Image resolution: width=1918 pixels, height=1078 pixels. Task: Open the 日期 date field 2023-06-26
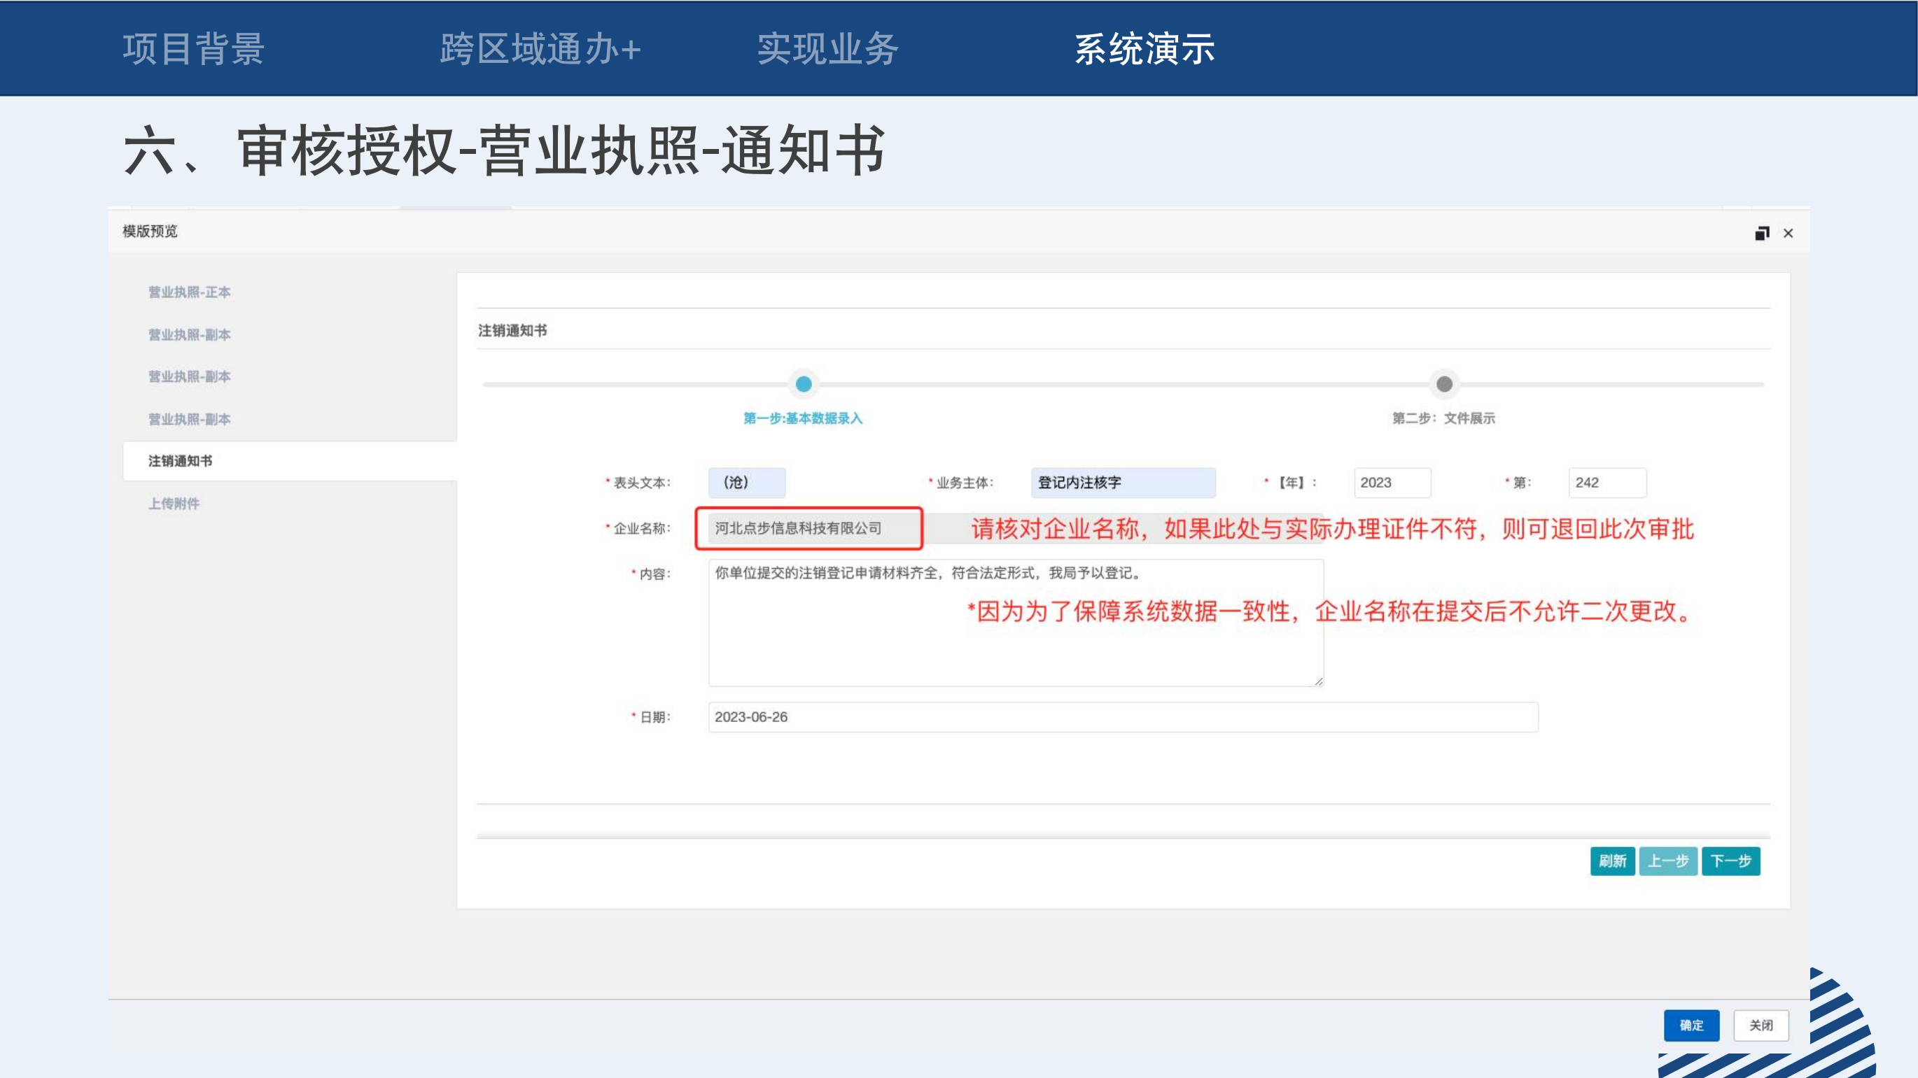pyautogui.click(x=1122, y=717)
